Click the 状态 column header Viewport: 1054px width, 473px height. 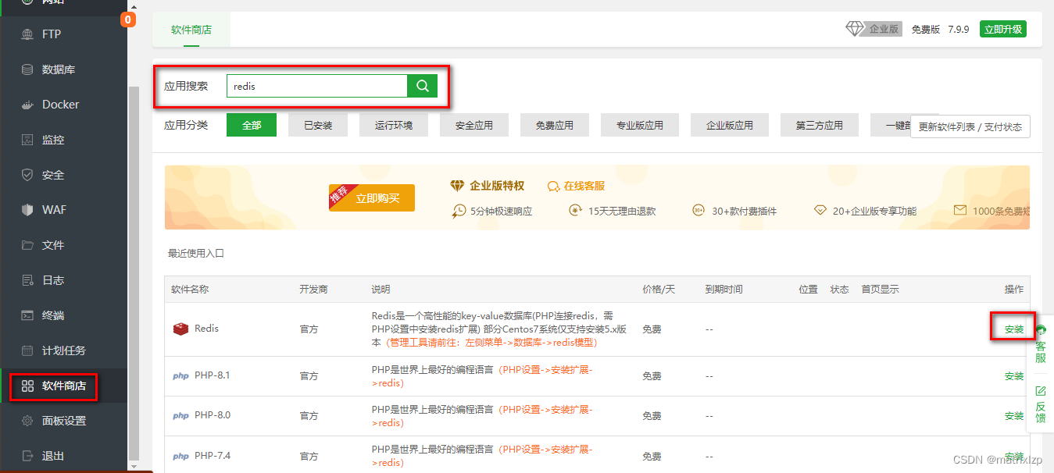[x=839, y=290]
